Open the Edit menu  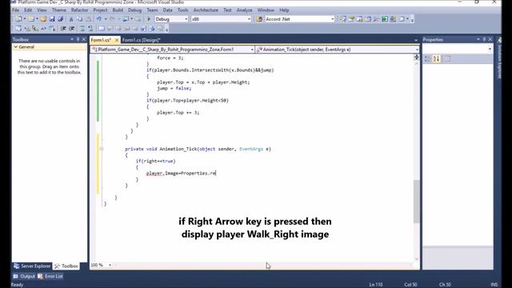(28, 10)
